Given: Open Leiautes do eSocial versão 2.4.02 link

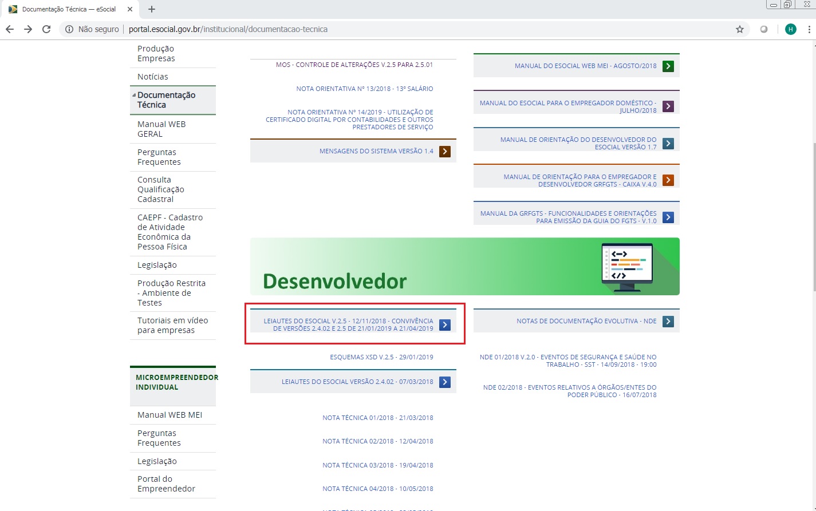Looking at the screenshot, I should click(x=357, y=382).
